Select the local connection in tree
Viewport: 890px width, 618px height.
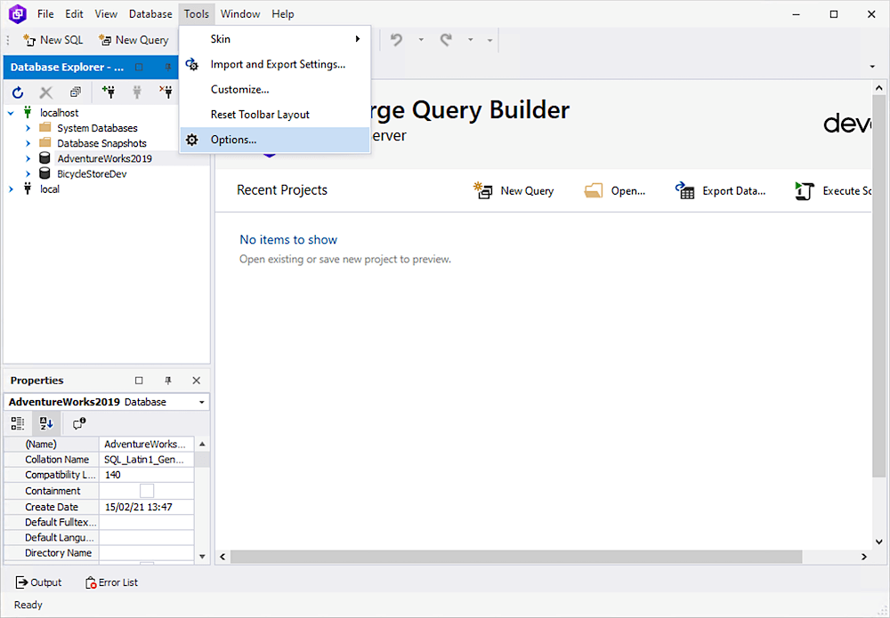pyautogui.click(x=49, y=189)
